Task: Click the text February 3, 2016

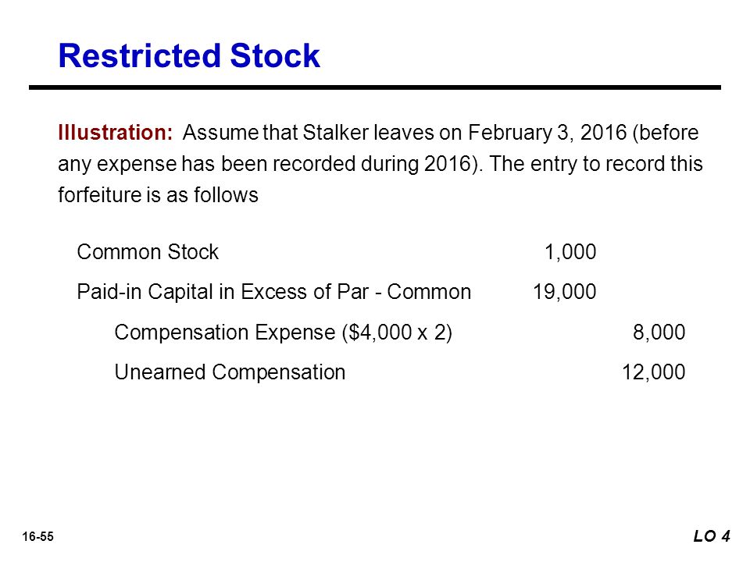Action: coord(547,133)
